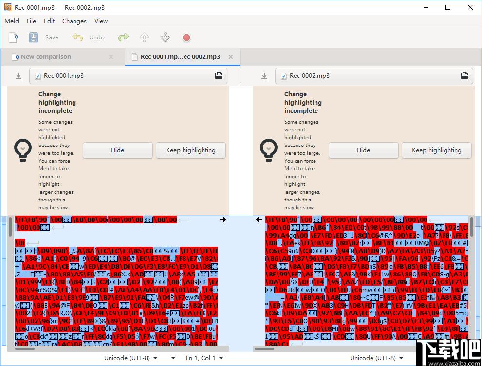The width and height of the screenshot is (482, 366).
Task: Open the Meld menu
Action: (12, 21)
